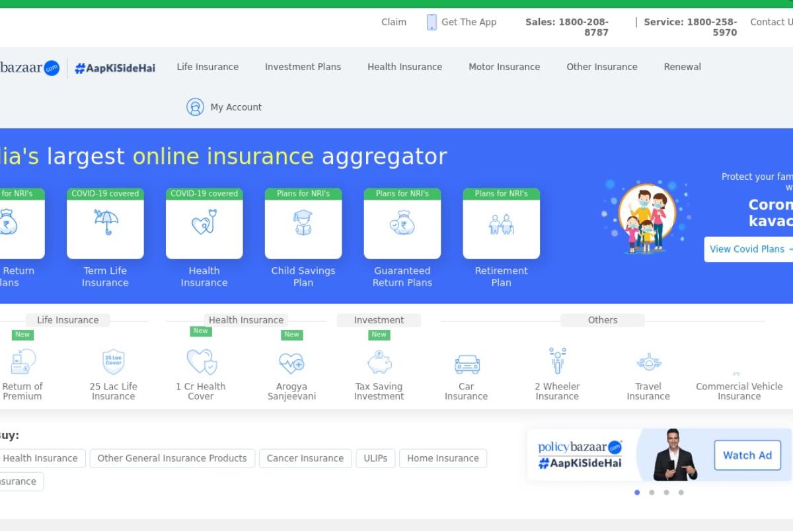Click the man in suit ad image
The height and width of the screenshot is (531, 793).
674,454
